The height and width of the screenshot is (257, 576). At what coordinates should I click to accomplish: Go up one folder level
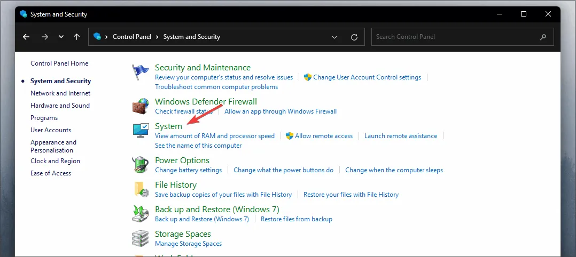tap(76, 37)
